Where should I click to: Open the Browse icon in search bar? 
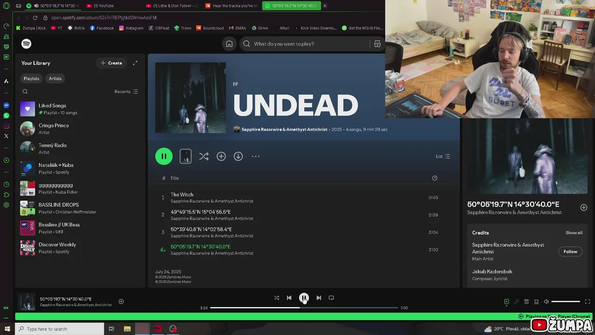(x=377, y=44)
